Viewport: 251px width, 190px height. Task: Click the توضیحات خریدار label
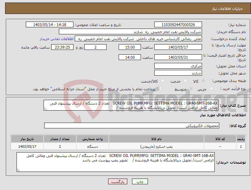(x=231, y=162)
